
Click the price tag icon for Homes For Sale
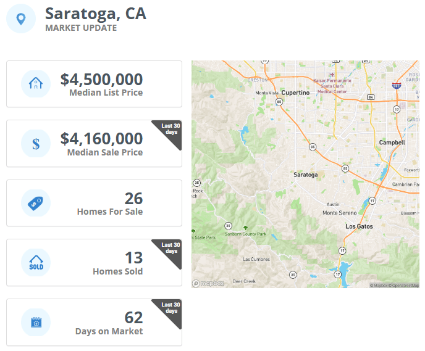pos(35,203)
